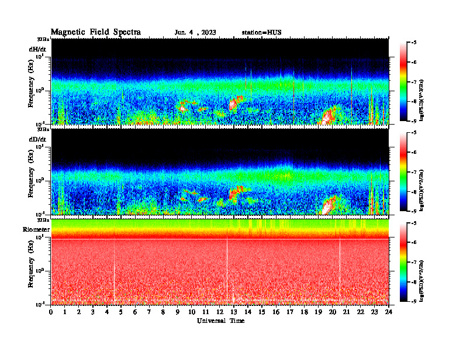Click the dH/dt color scale bar
This screenshot has height=358, width=463.
coord(403,82)
